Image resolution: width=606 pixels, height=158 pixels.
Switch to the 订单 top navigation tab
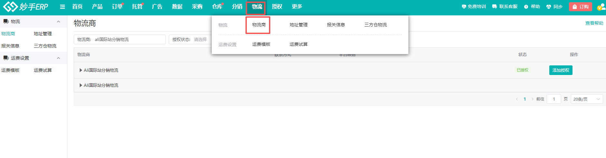[x=117, y=7]
